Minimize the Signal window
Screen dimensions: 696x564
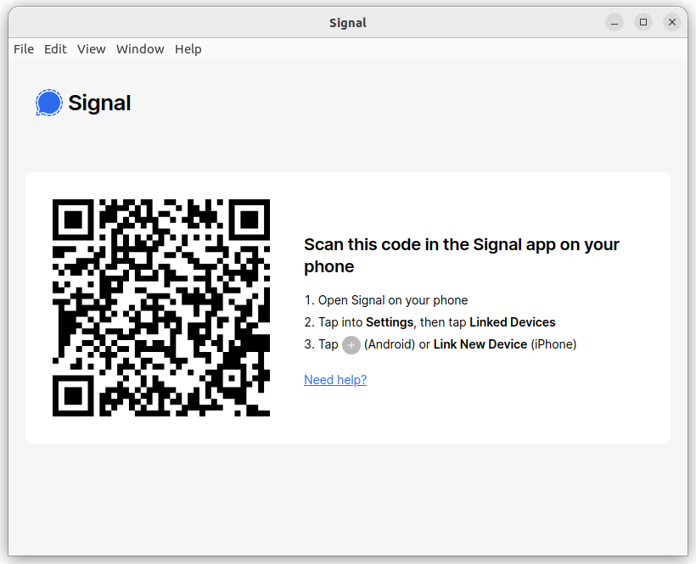[x=615, y=22]
